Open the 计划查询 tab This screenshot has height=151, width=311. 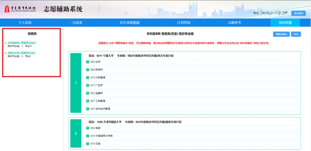coord(184,23)
